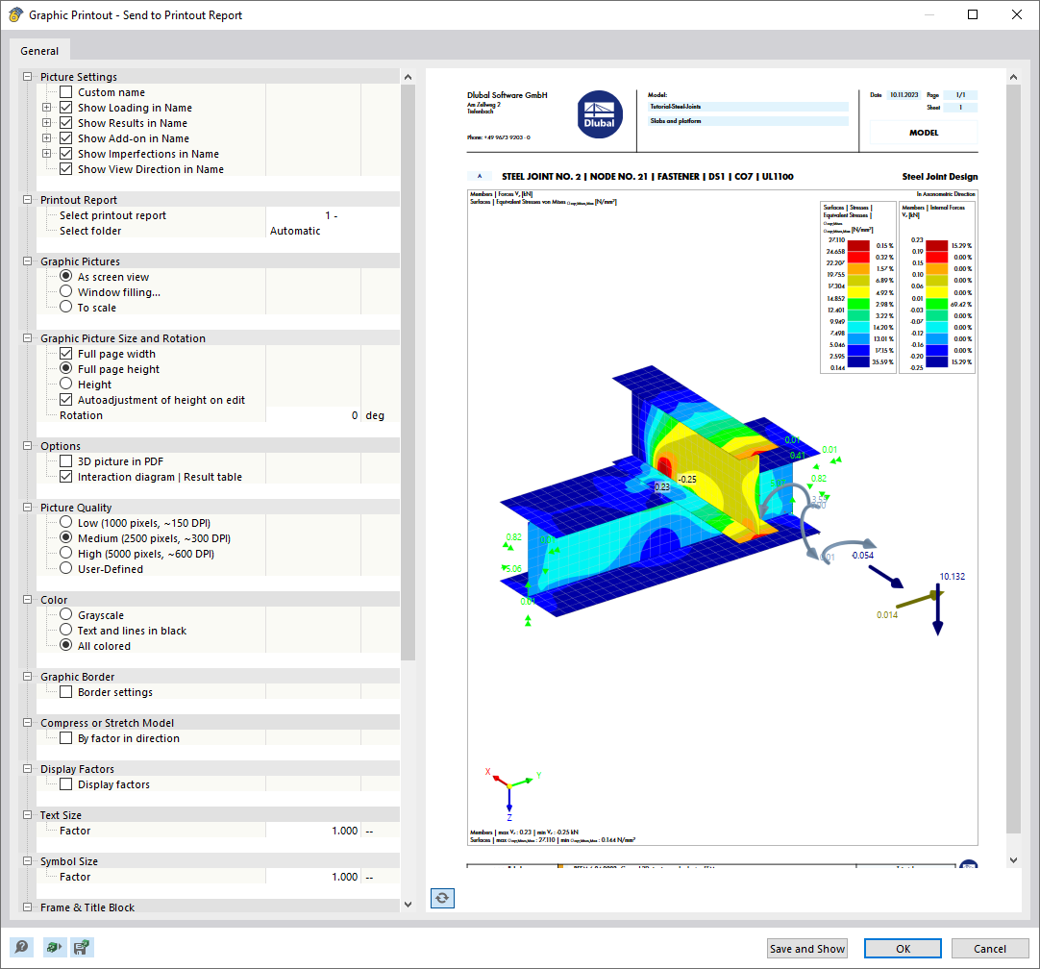This screenshot has height=969, width=1040.
Task: Click the preview pane scroll up arrow
Action: [x=1013, y=77]
